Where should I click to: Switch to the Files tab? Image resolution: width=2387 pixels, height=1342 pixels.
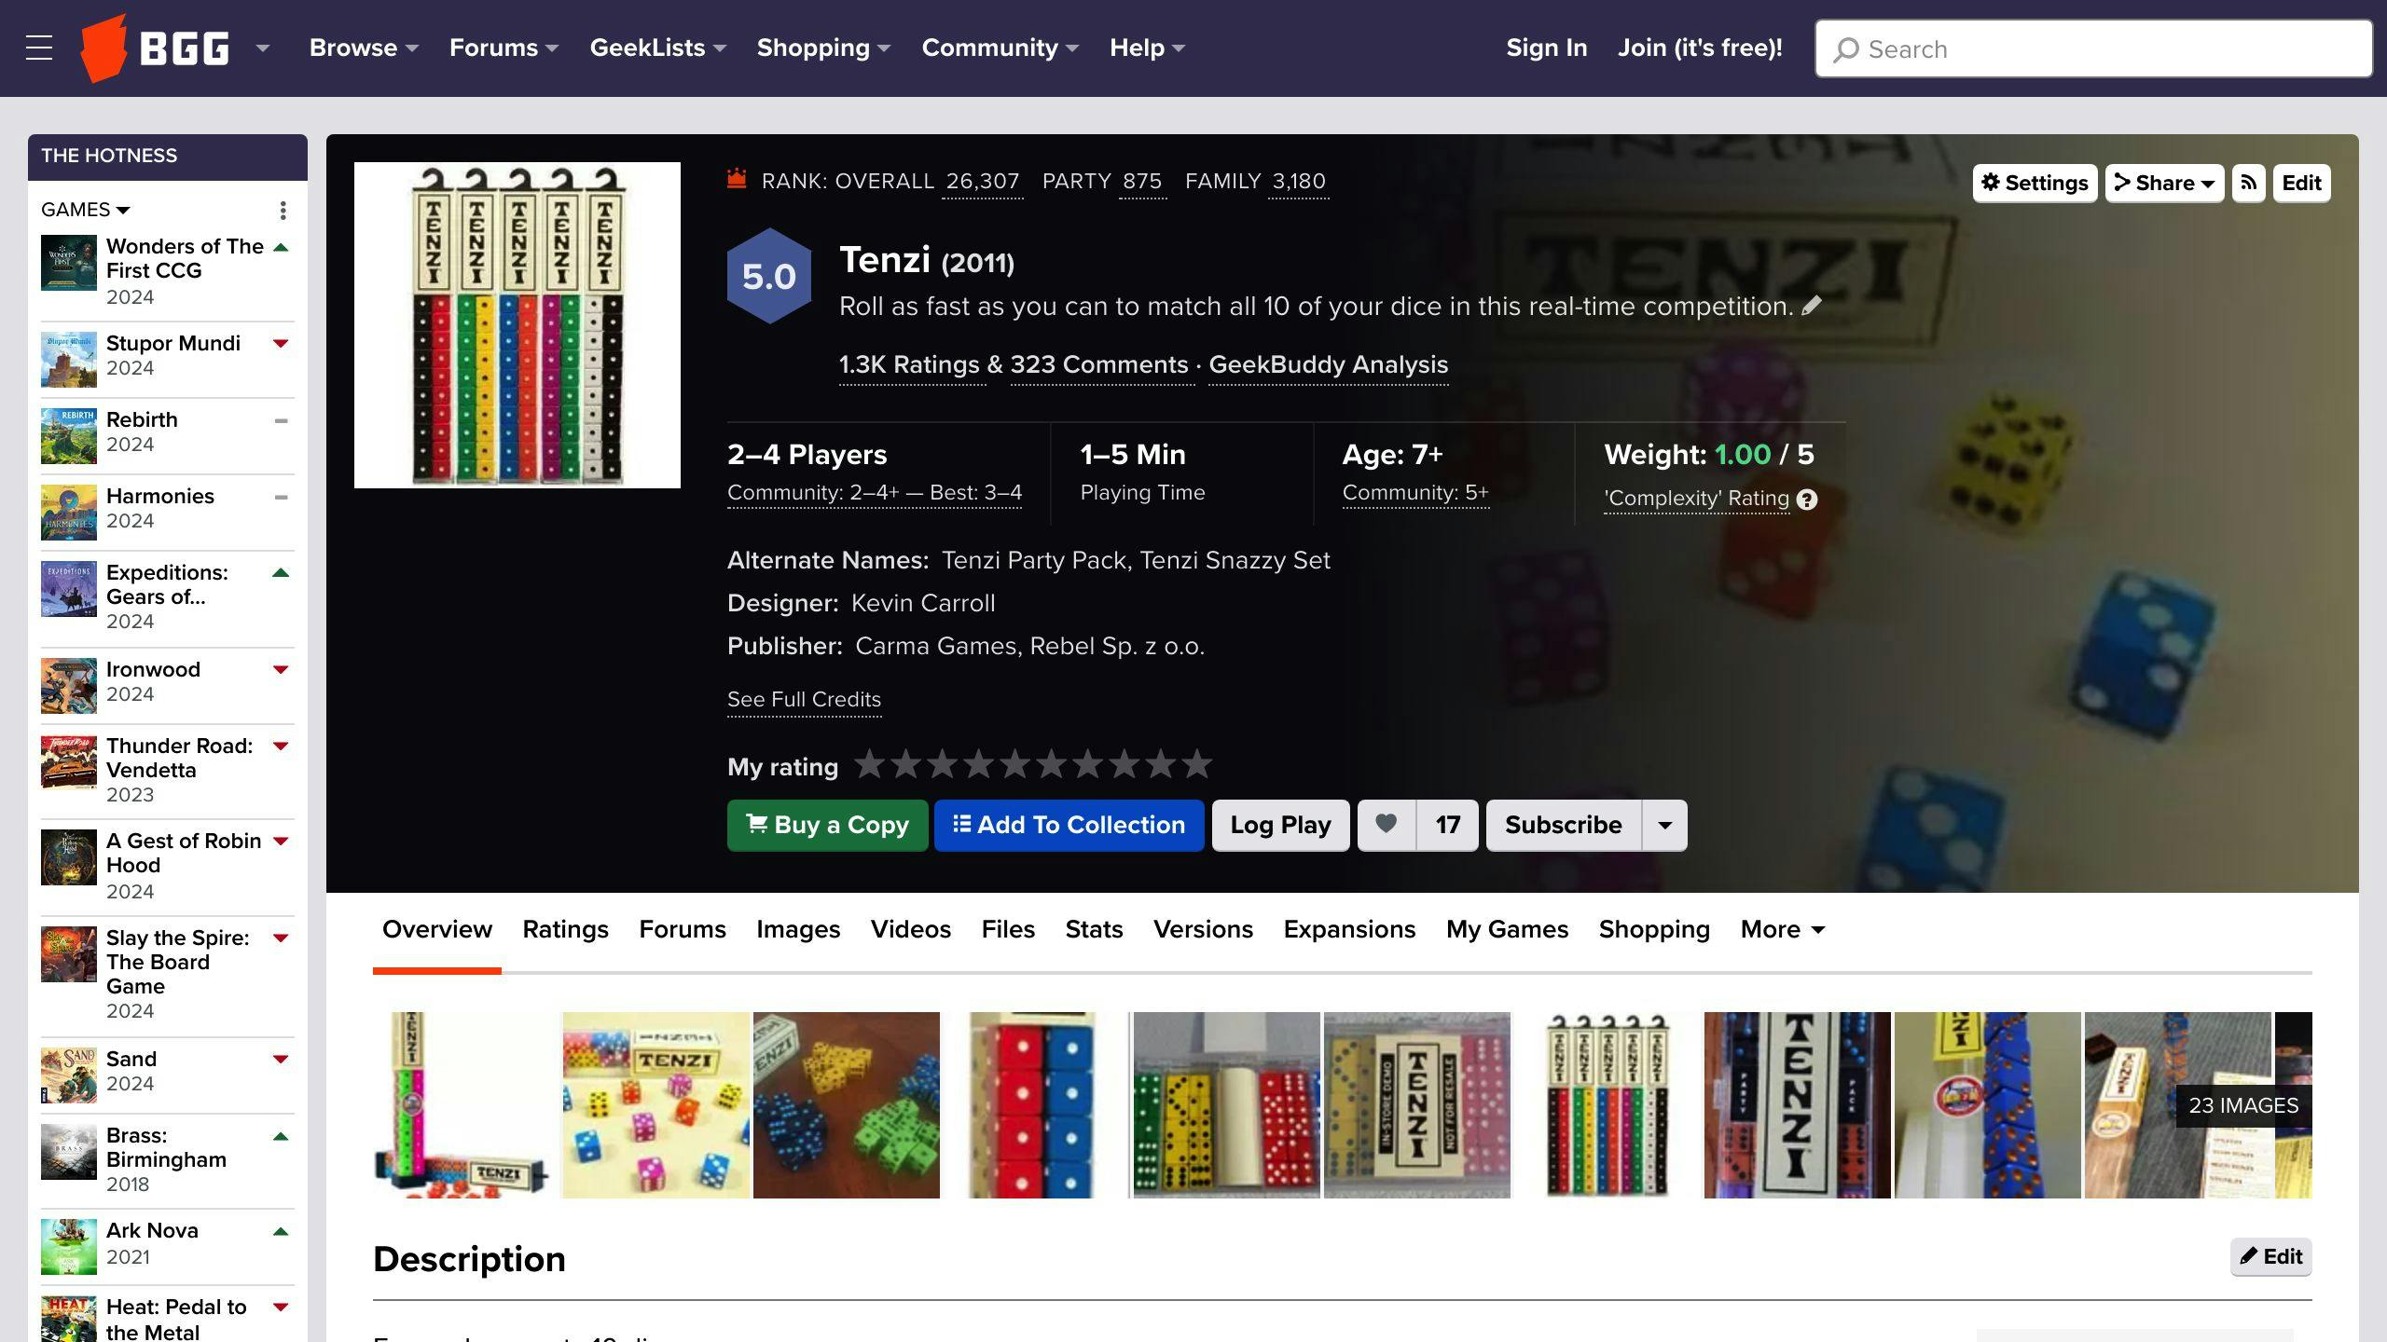1008,929
